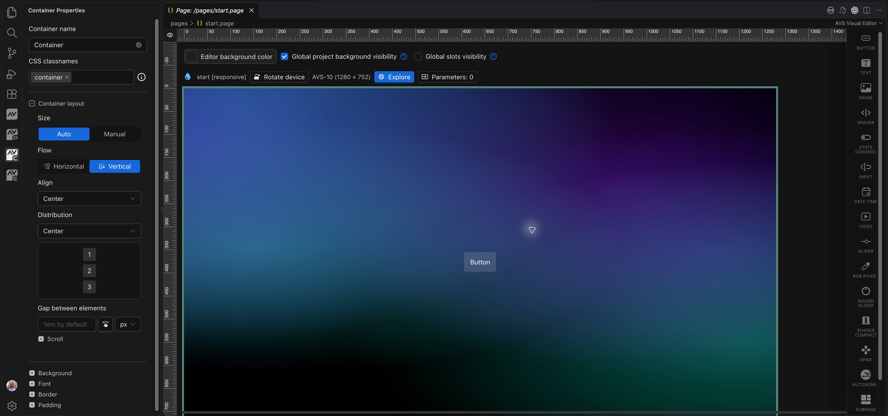The width and height of the screenshot is (888, 416).
Task: Expand the Font section
Action: click(40, 384)
